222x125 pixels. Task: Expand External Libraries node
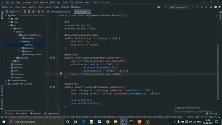pos(6,81)
